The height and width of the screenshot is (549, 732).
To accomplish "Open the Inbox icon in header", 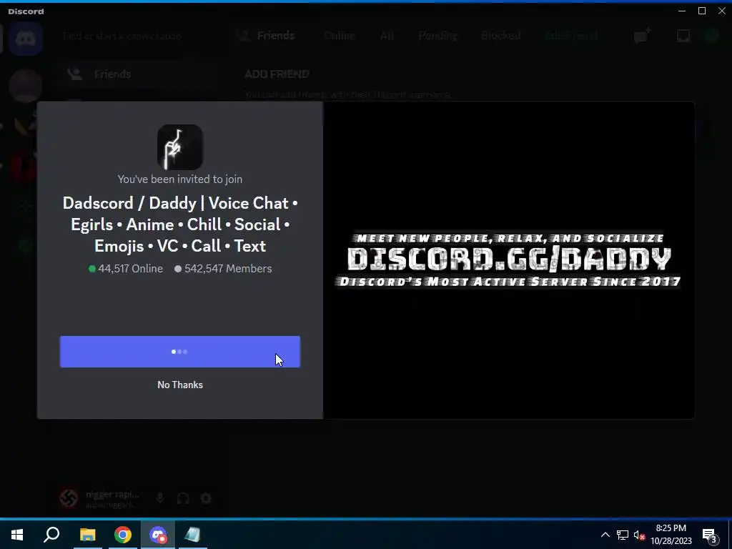I will 683,36.
